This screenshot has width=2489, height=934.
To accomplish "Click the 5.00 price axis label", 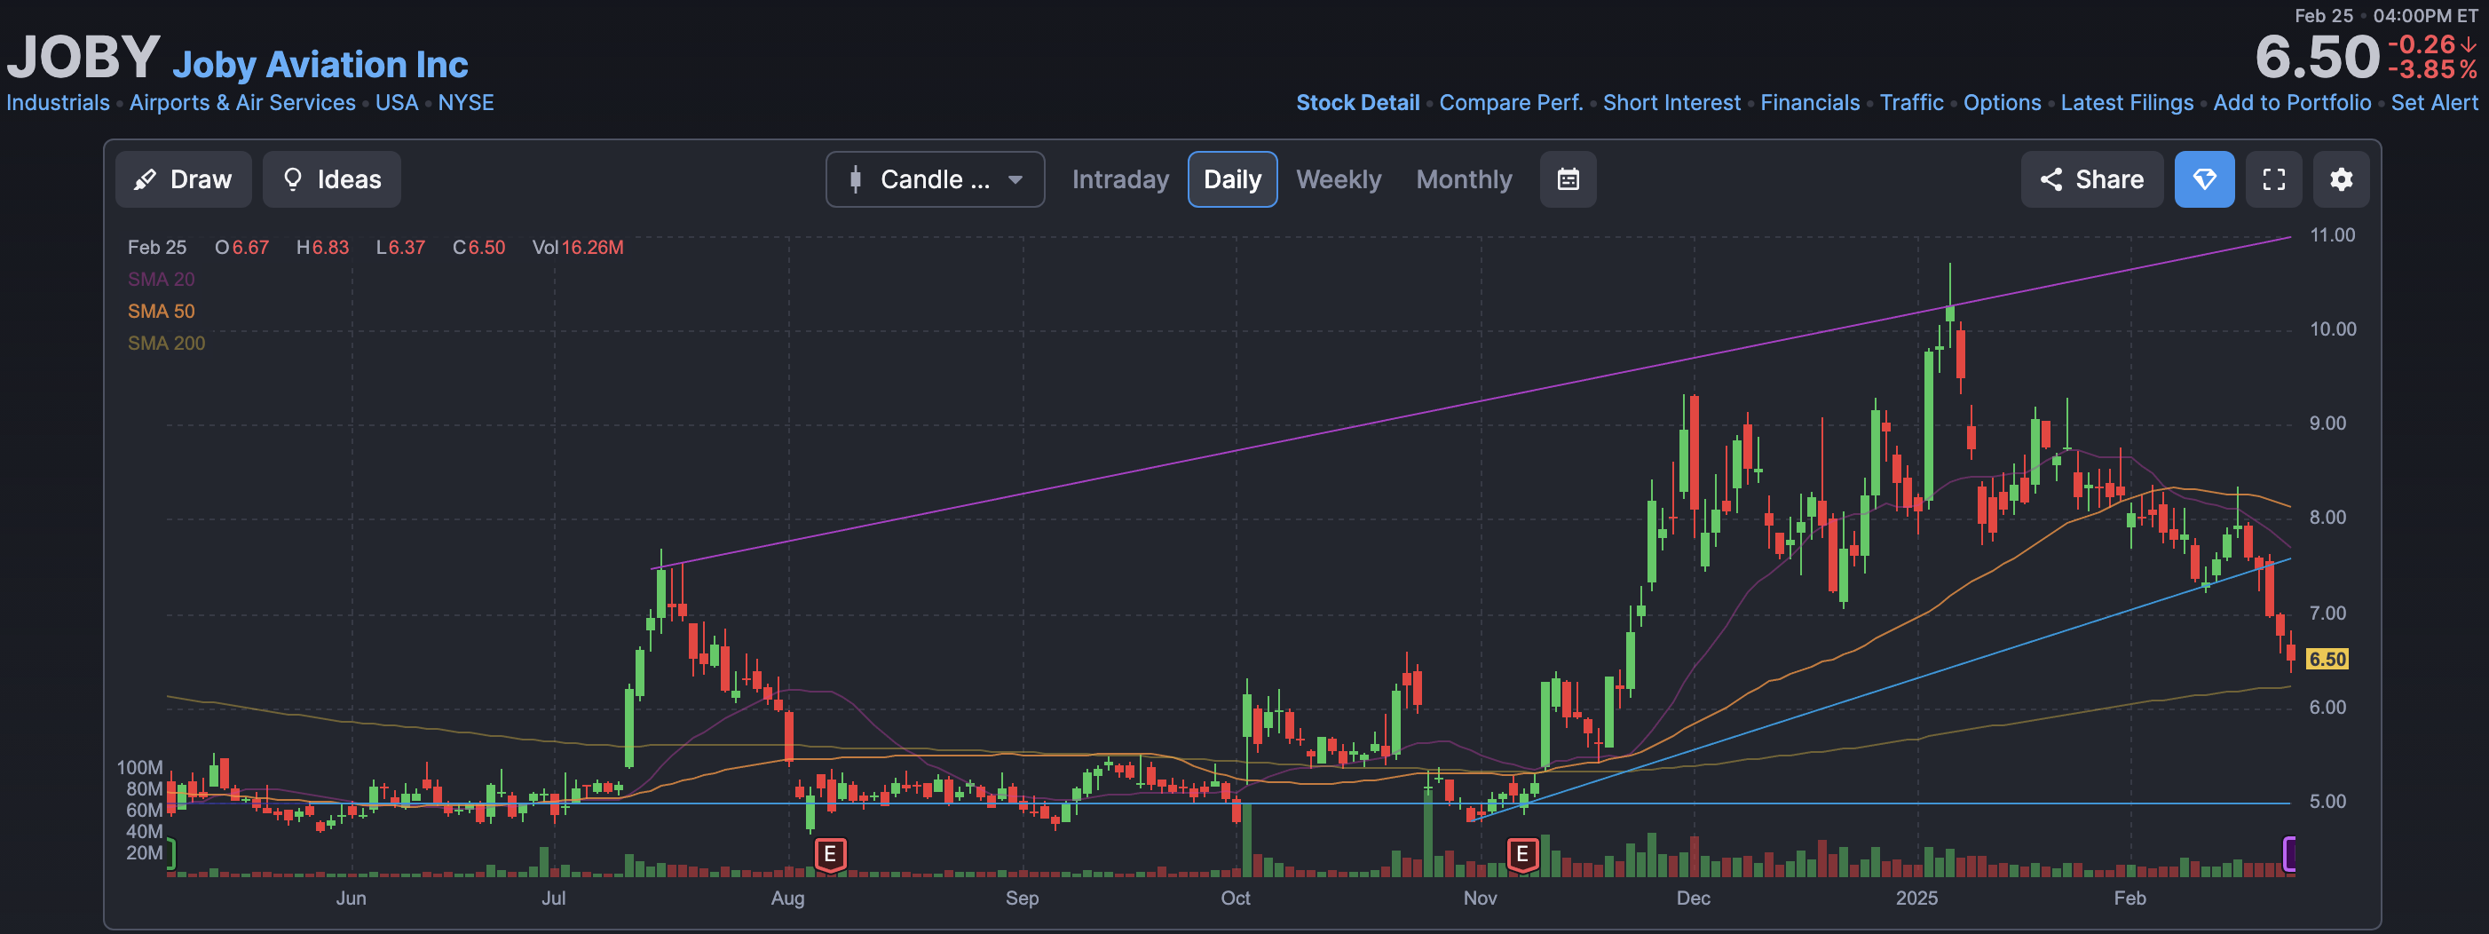I will tap(2327, 802).
